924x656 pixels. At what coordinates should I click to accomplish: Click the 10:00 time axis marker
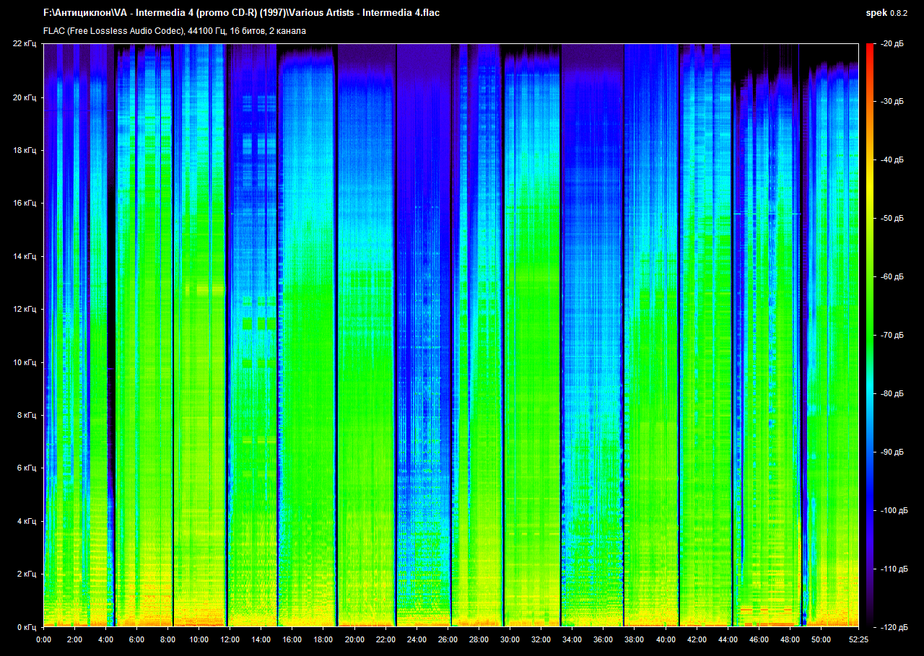(199, 639)
